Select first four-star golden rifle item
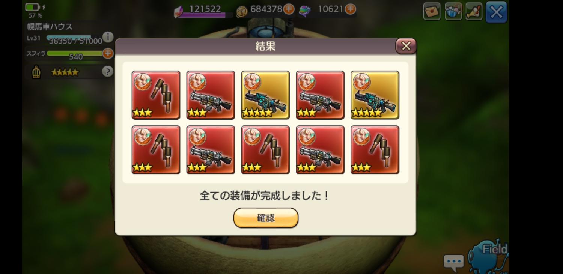The width and height of the screenshot is (563, 274). coord(265,95)
